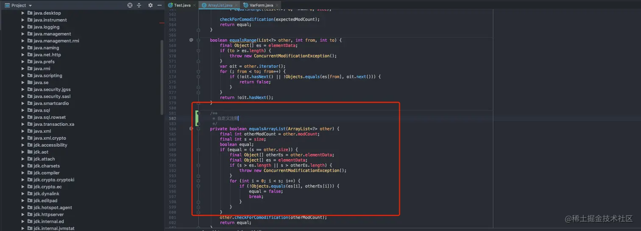Expand the jdk.httpserver module arrow

[x=23, y=214]
